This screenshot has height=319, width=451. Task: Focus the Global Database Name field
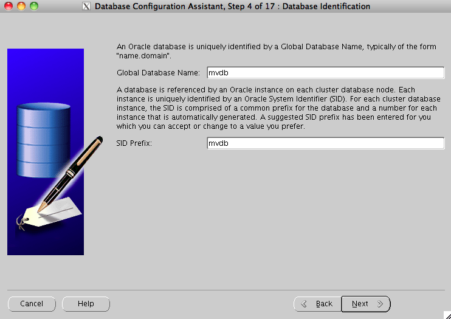pos(325,73)
